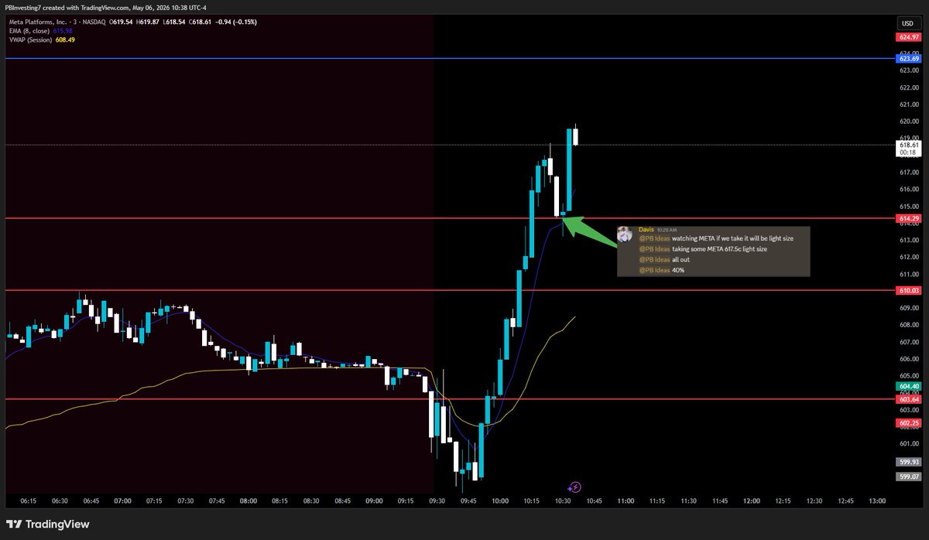Click the 607.00 price axis tick
929x540 pixels.
[x=908, y=342]
